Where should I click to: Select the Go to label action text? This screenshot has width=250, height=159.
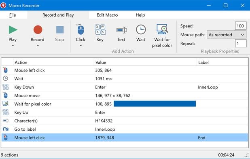[x=25, y=129]
